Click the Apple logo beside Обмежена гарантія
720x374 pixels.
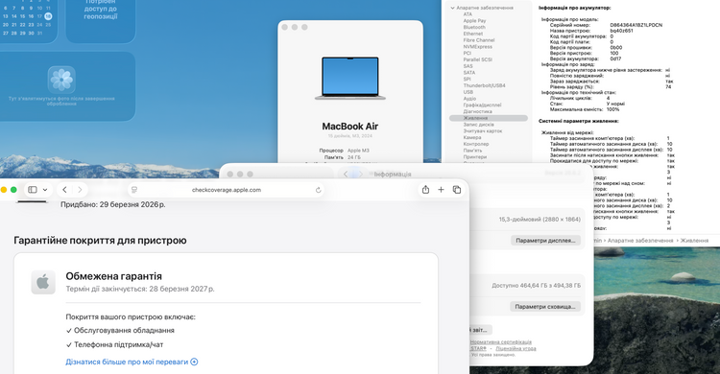click(x=43, y=282)
